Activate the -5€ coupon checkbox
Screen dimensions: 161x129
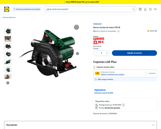(147, 73)
